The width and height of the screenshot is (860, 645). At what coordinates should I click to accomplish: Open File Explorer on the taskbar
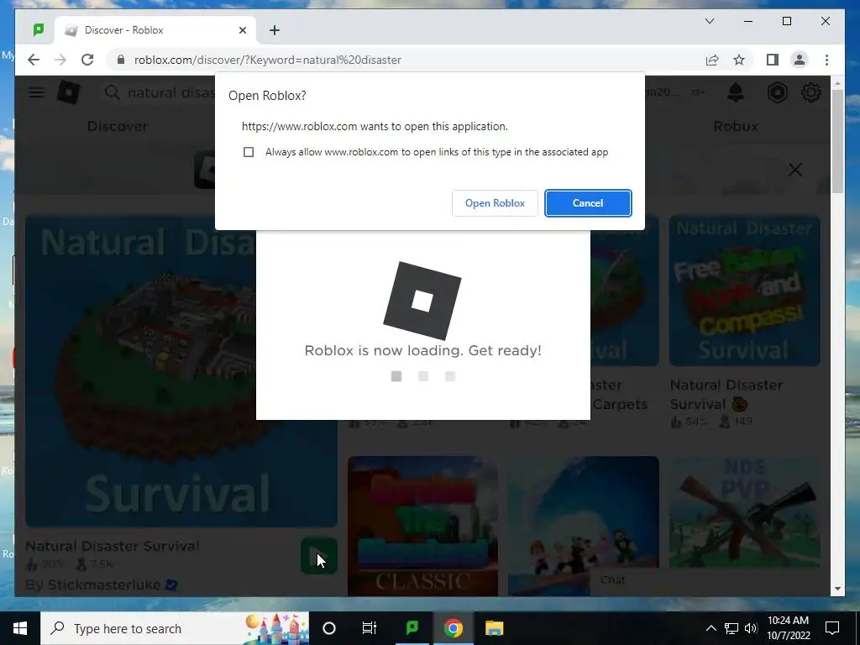tap(494, 628)
